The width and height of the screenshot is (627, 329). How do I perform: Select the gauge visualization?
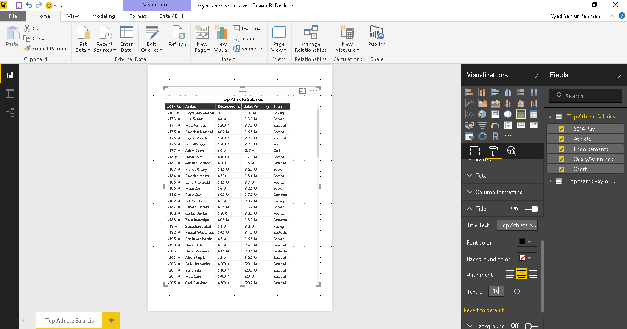point(495,125)
